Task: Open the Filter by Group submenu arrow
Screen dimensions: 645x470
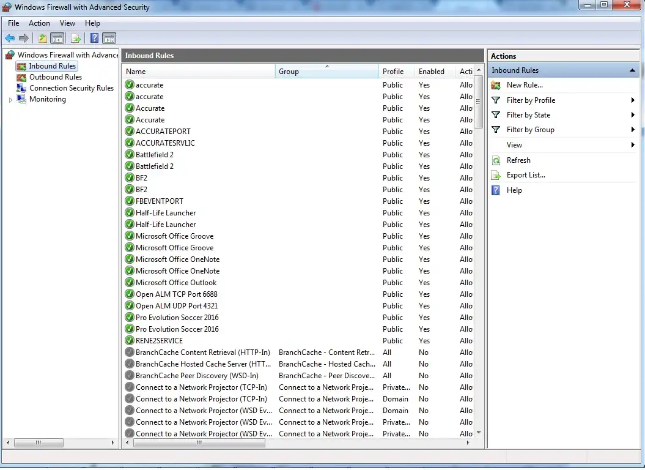Action: pyautogui.click(x=633, y=130)
